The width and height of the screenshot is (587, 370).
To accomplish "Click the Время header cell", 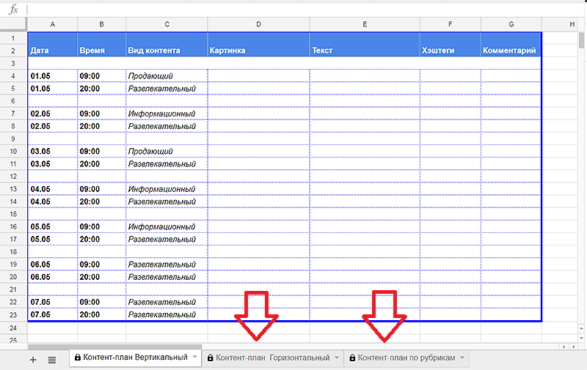I will point(101,45).
